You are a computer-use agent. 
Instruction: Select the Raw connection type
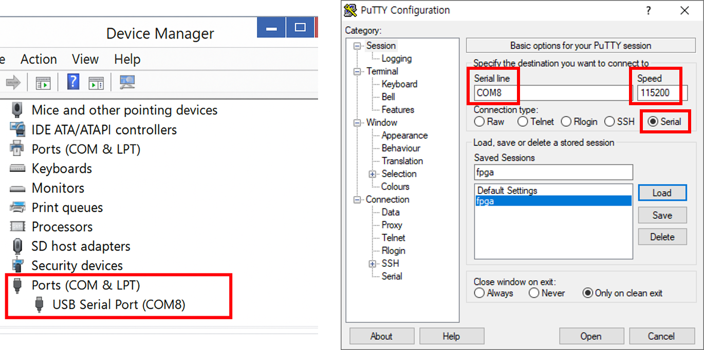tap(479, 122)
